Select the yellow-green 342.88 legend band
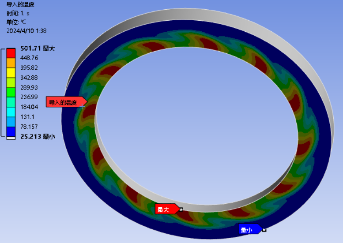Viewport: 343px width, 243px height. pyautogui.click(x=11, y=82)
